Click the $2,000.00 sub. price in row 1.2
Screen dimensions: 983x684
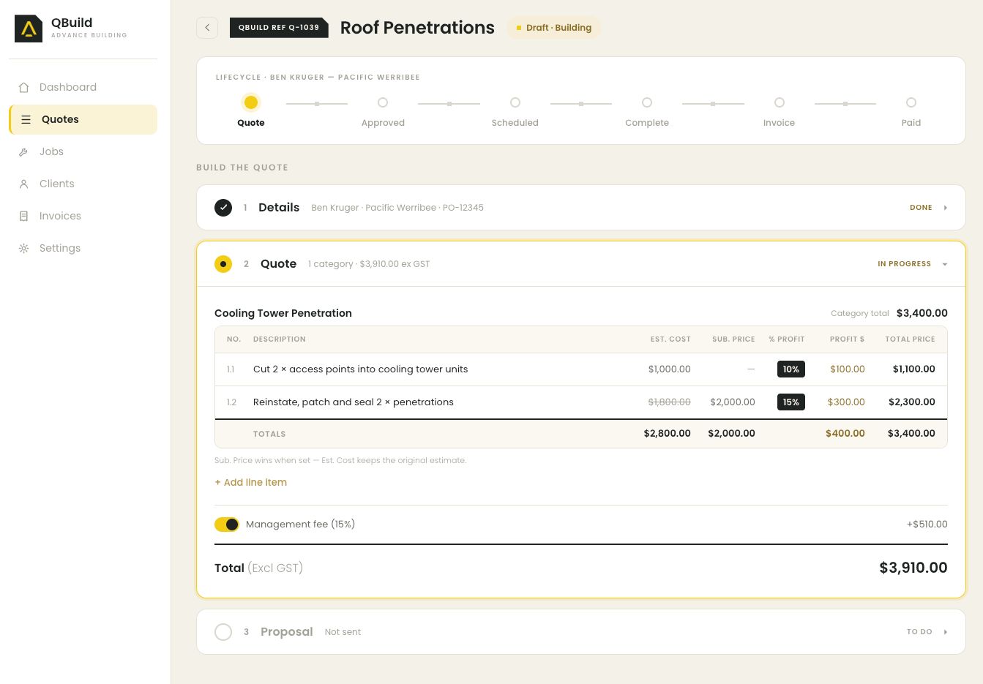coord(733,402)
